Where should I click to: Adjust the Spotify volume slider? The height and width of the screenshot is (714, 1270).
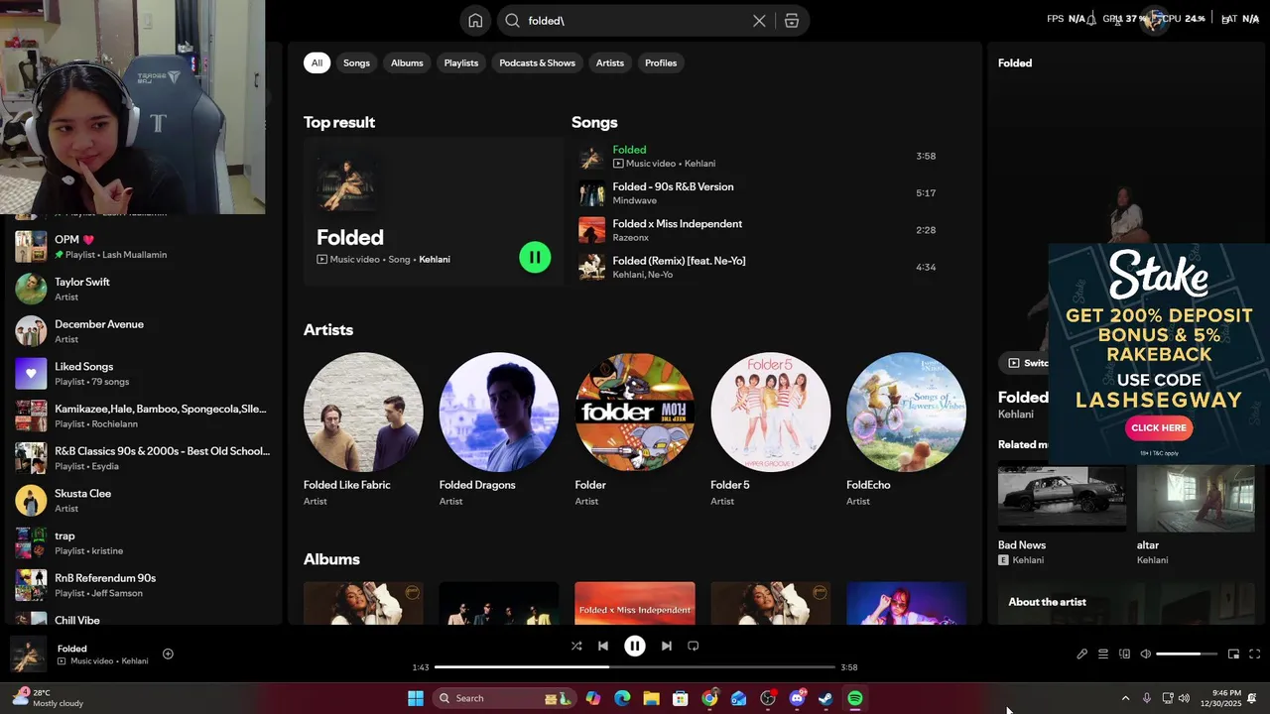(x=1187, y=654)
